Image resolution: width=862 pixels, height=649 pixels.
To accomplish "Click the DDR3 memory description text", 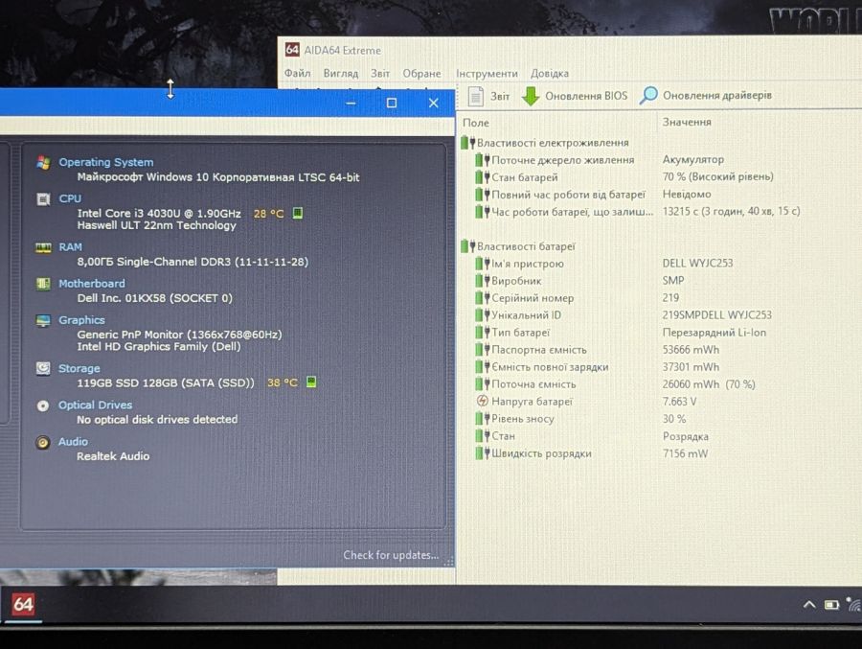I will point(193,262).
